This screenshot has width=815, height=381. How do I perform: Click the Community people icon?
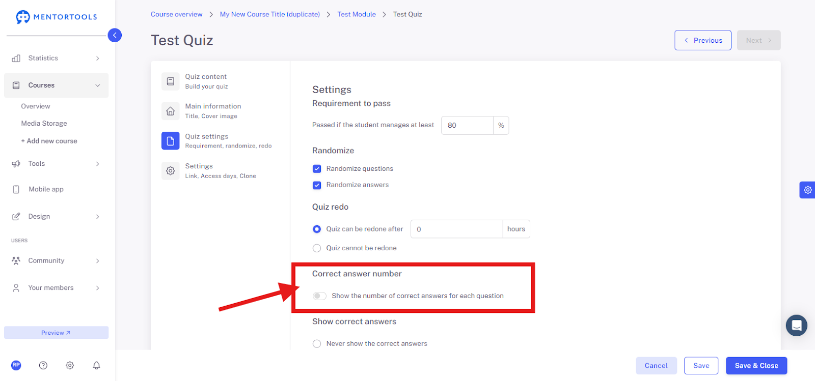16,261
